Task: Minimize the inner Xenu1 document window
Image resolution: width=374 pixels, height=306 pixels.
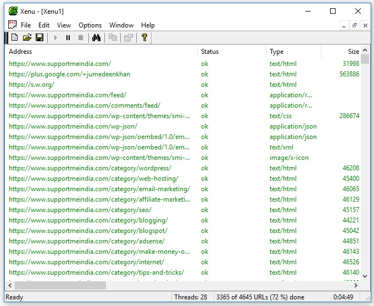Action: 344,25
